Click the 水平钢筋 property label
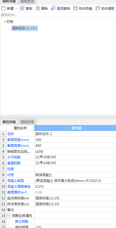 (x=14, y=157)
